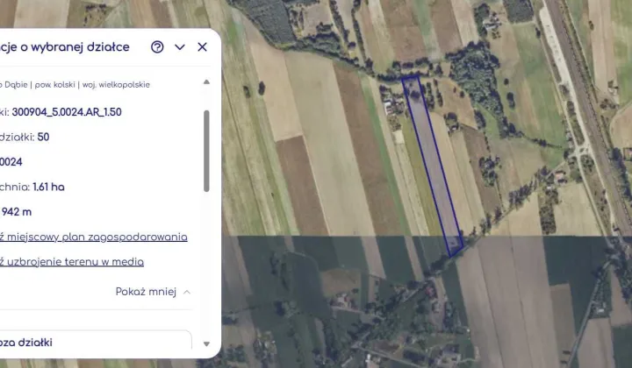
Task: Click the panel scrollbar down arrow
Action: click(x=206, y=343)
